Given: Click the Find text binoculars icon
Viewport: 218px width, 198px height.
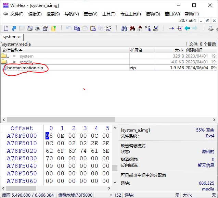Looking at the screenshot, I should (x=124, y=28).
